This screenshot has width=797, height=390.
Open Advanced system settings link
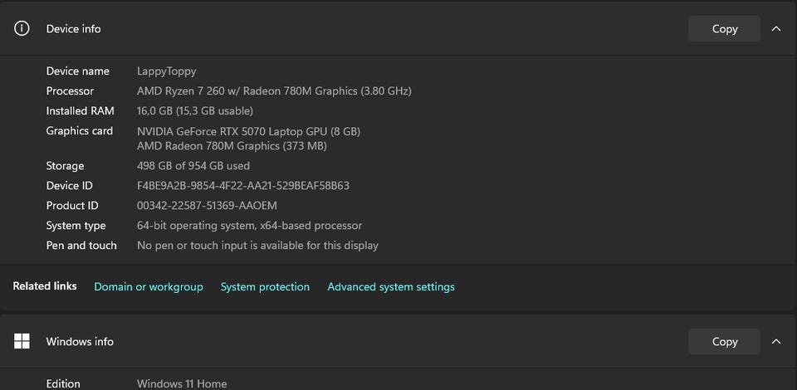391,287
